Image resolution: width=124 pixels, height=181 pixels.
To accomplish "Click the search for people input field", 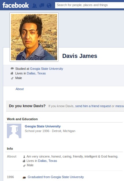I will coord(89,5).
